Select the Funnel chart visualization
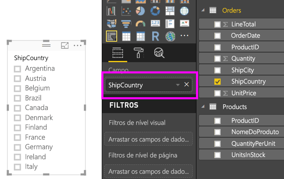Viewport: 284px width, 179px height. click(x=126, y=23)
